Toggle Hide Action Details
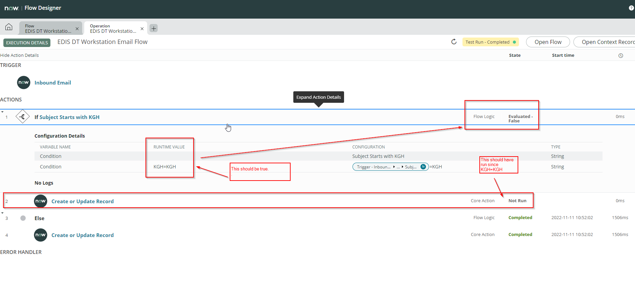The height and width of the screenshot is (282, 635). point(20,55)
